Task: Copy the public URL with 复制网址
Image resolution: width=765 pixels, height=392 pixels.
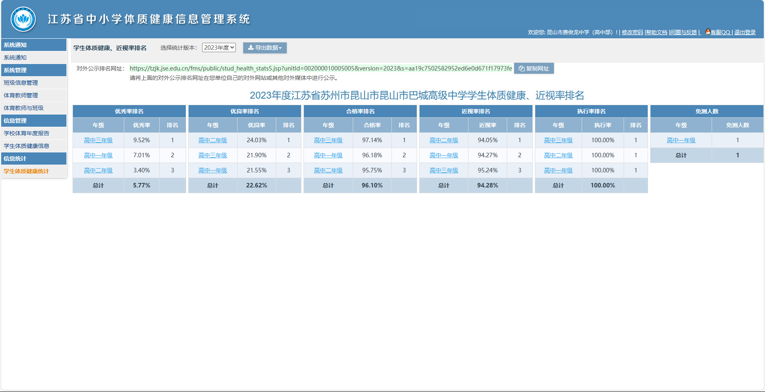Action: pyautogui.click(x=534, y=68)
